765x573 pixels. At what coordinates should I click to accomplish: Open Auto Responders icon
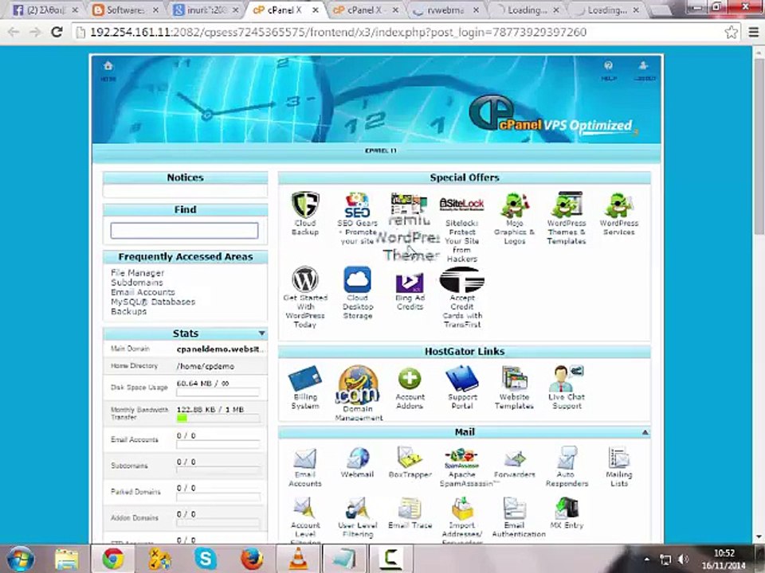pyautogui.click(x=567, y=458)
